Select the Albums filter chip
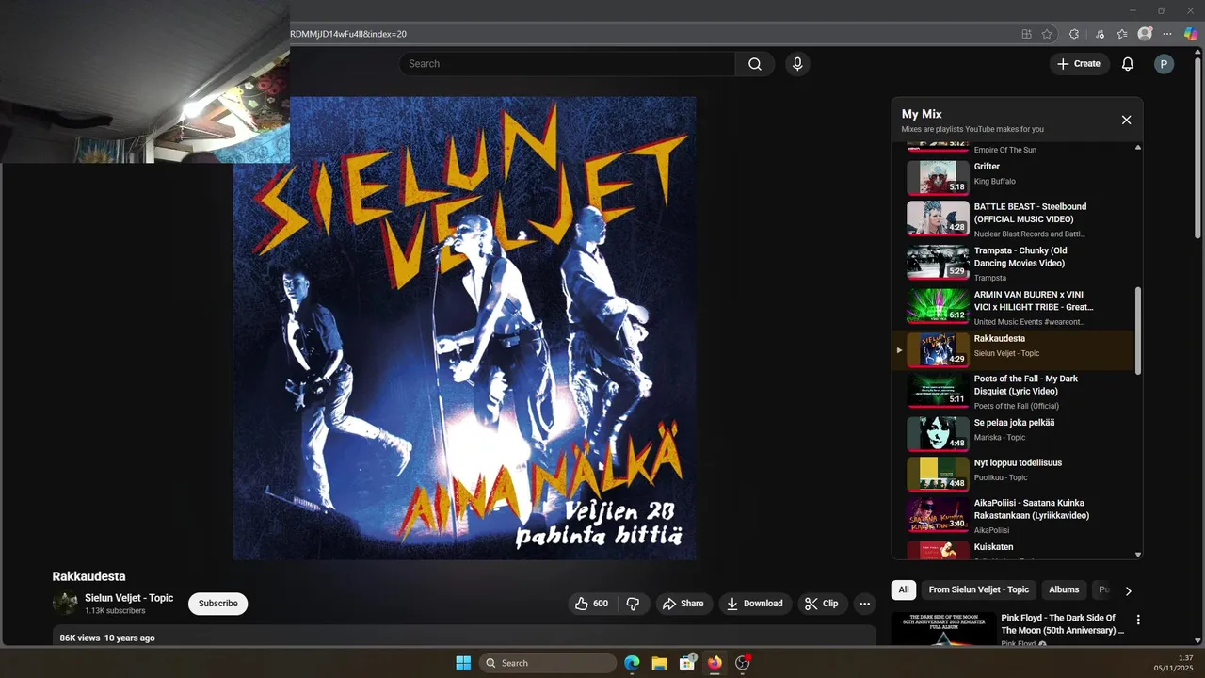The width and height of the screenshot is (1205, 678). [x=1064, y=589]
